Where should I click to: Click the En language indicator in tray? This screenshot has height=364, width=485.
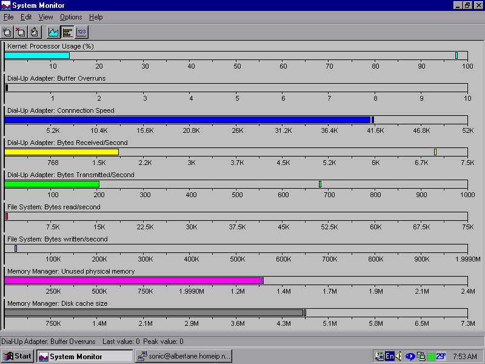390,356
